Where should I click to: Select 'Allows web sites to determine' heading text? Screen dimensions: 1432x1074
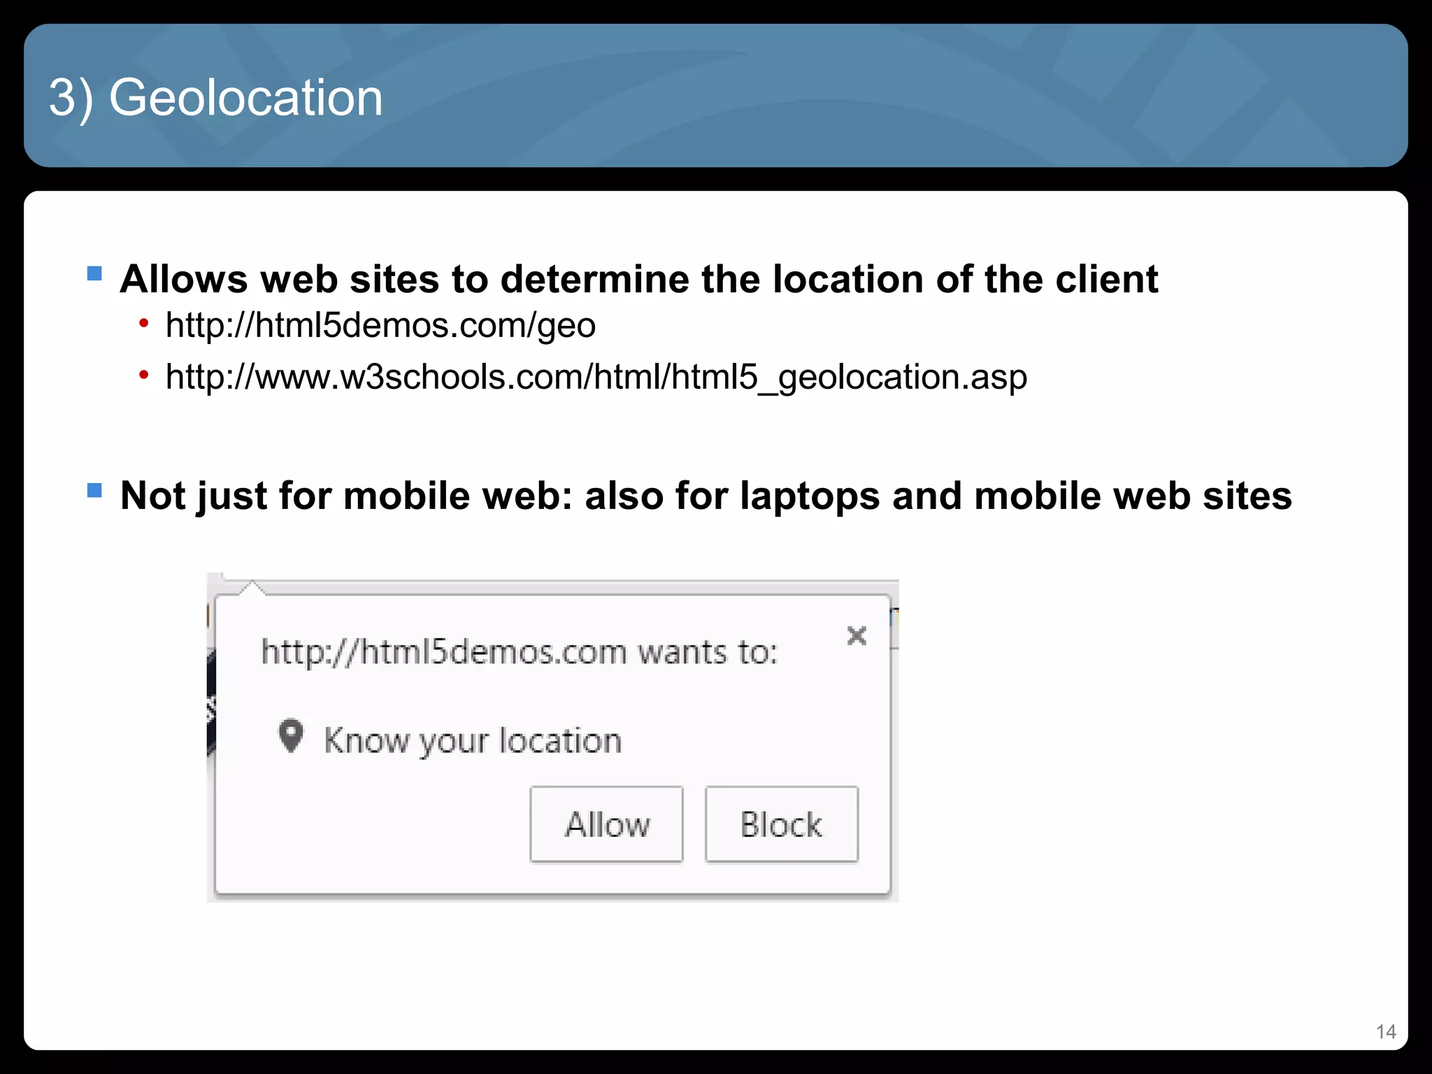638,279
